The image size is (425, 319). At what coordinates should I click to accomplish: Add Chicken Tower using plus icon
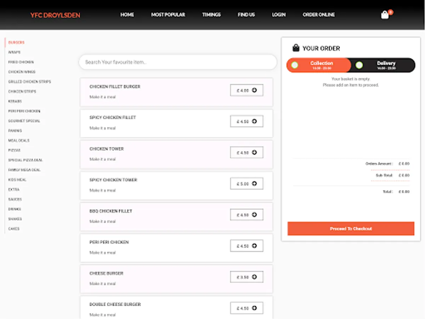coord(254,152)
